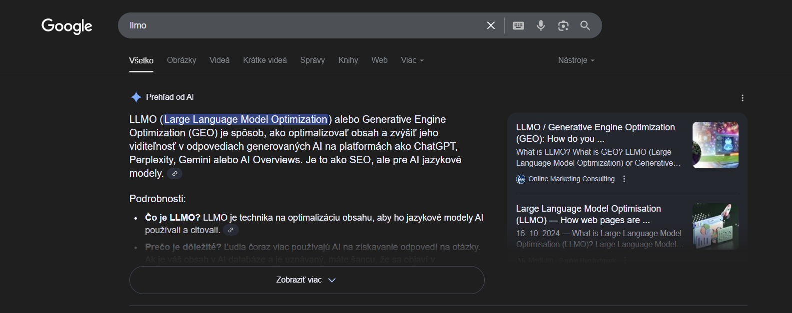This screenshot has height=313, width=792.
Task: Switch to the Správy tab
Action: pos(312,60)
